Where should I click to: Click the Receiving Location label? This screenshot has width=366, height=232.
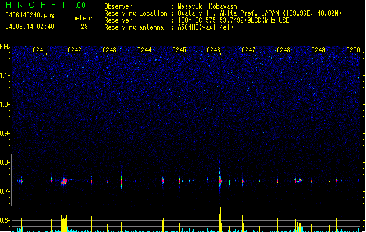click(x=136, y=13)
